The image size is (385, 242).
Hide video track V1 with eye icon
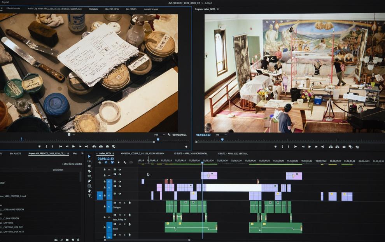pyautogui.click(x=120, y=194)
